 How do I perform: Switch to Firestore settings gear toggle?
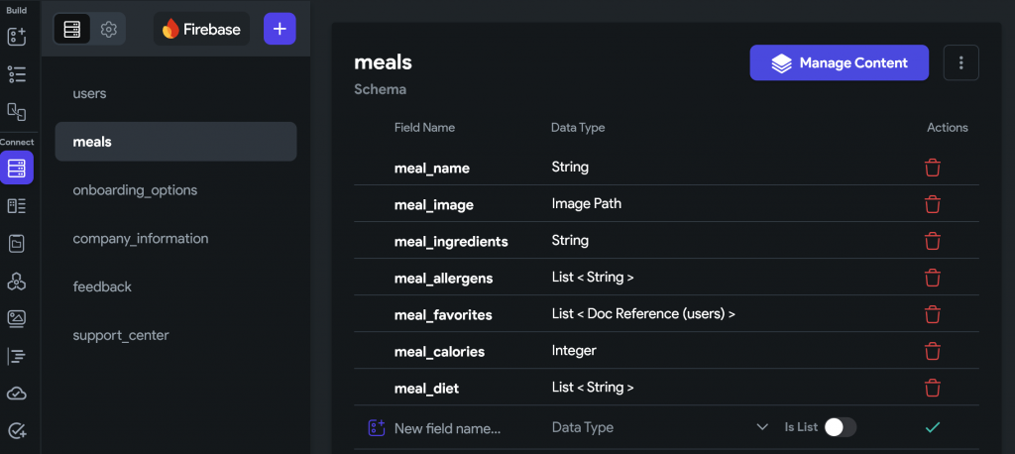pos(109,29)
